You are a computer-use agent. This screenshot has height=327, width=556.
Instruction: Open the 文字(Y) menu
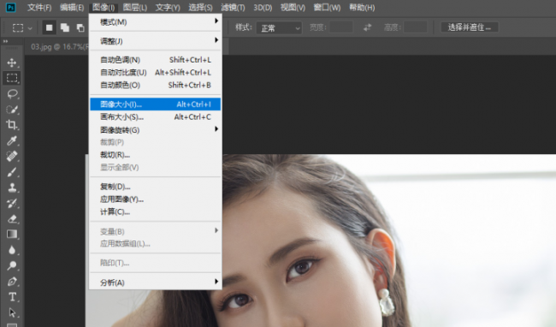[x=168, y=8]
